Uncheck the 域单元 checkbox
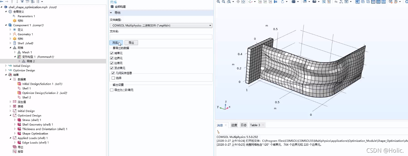408x156 pixels. pos(112,53)
